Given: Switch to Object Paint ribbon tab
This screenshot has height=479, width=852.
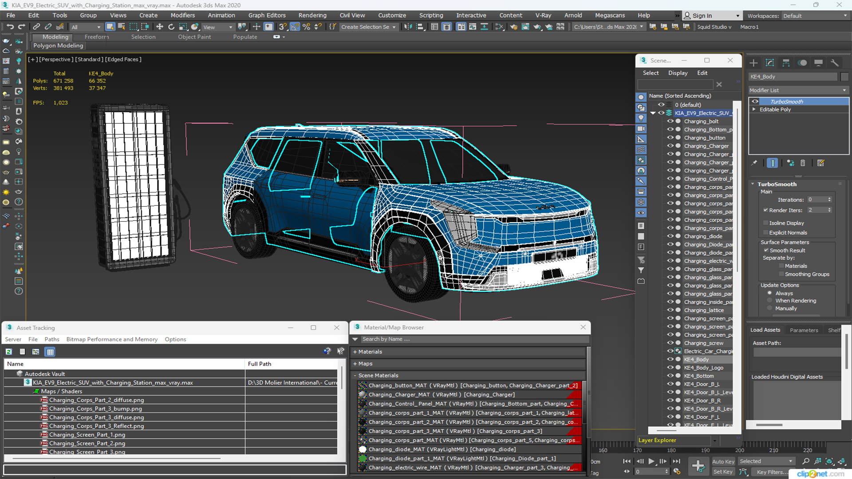Looking at the screenshot, I should tap(194, 37).
